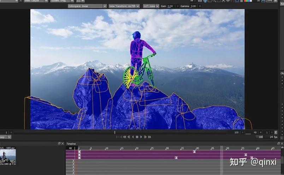
Task: Reset the Gamma value with its reset icon
Action: pos(200,6)
